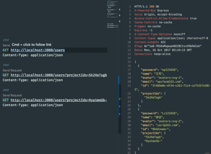The width and height of the screenshot is (211, 154).
Task: Click the line number 15 gutter
Action: [x=129, y=62]
